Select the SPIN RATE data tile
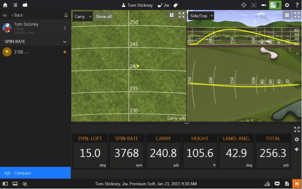 (x=127, y=151)
